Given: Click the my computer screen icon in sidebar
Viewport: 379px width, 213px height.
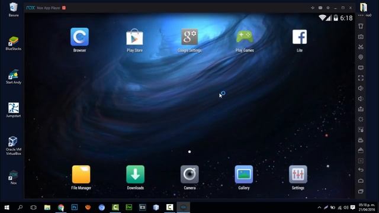Looking at the screenshot, I should [361, 67].
